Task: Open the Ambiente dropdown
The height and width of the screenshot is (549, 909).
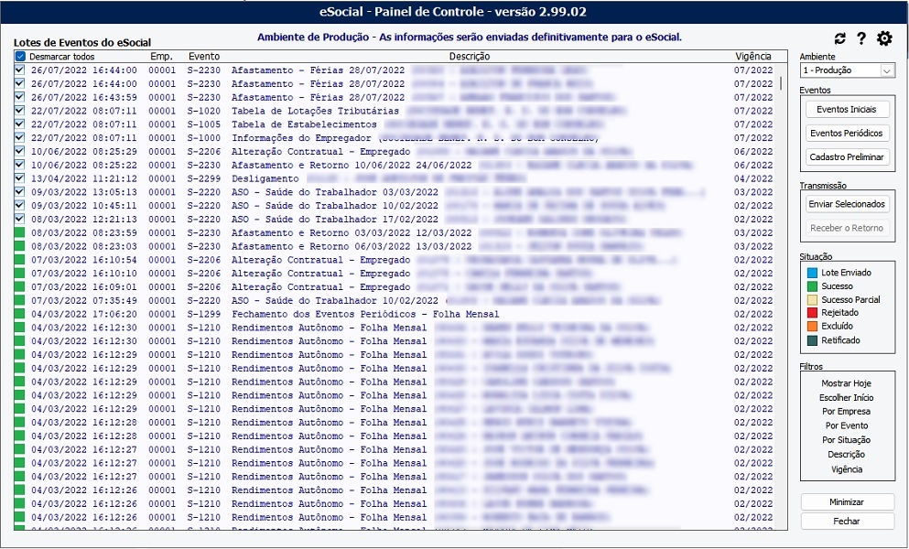Action: click(x=887, y=70)
